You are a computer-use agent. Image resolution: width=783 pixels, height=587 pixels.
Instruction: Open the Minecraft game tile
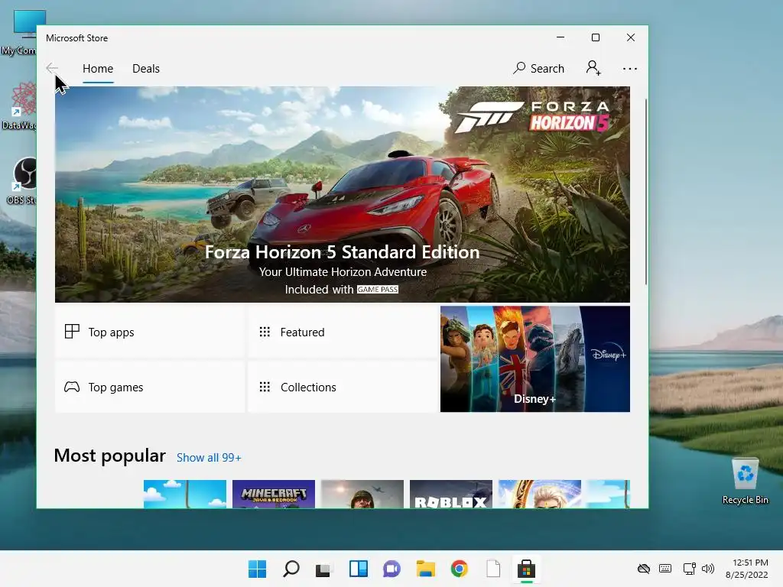coord(274,495)
